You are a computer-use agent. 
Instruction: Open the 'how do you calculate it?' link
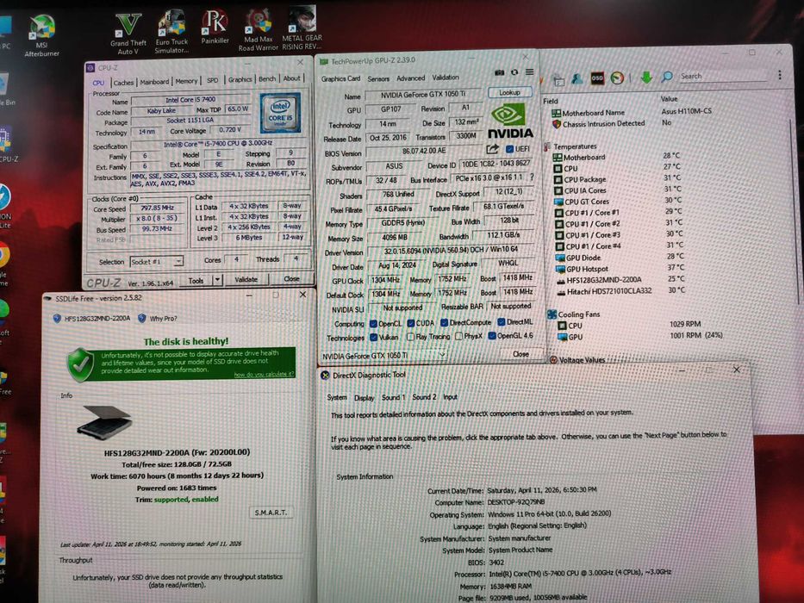coord(264,375)
